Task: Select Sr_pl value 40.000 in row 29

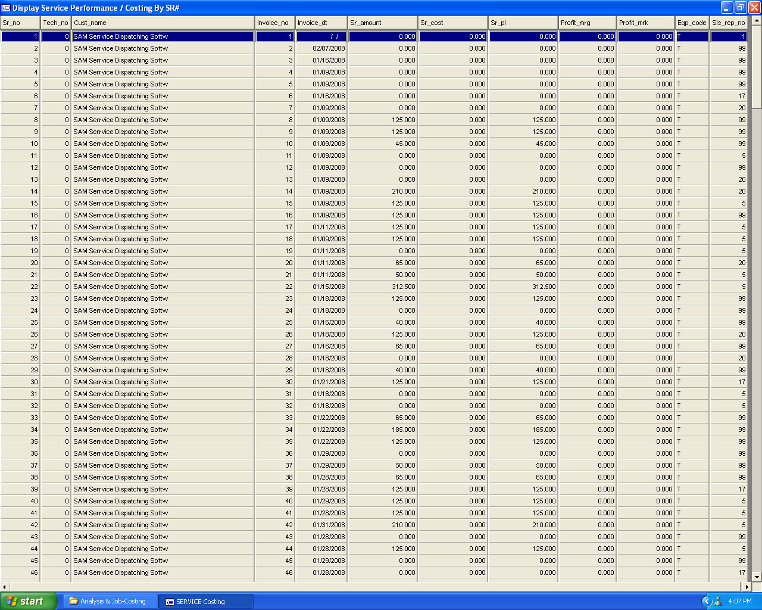Action: (523, 370)
